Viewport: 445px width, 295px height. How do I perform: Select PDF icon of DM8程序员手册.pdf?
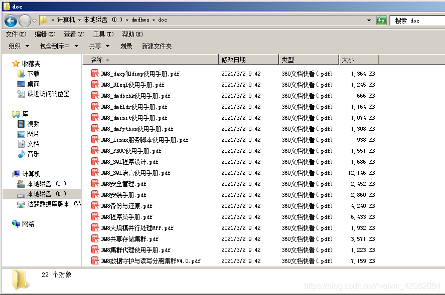pos(95,217)
